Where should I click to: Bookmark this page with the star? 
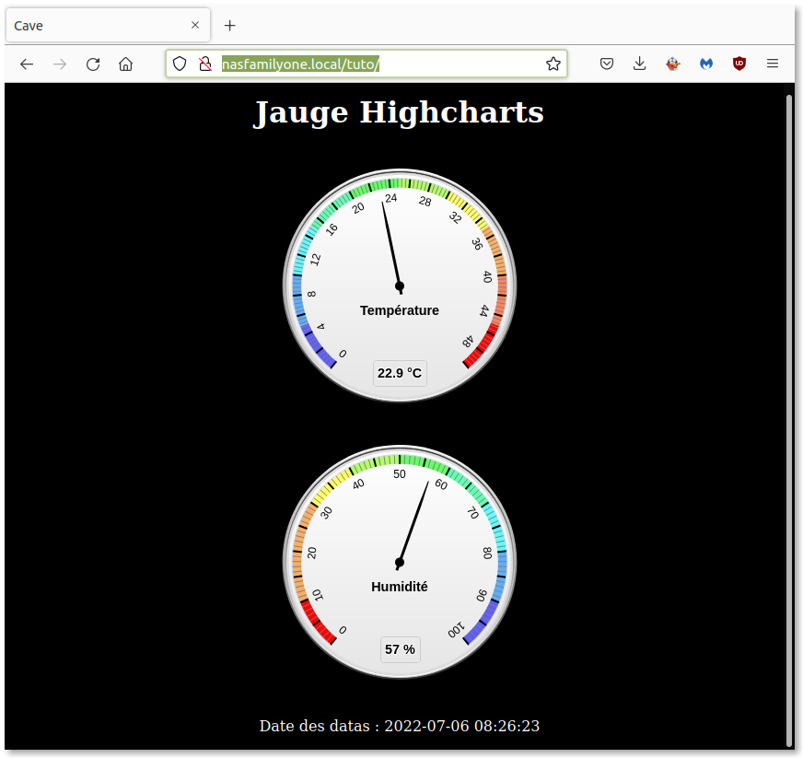tap(553, 64)
